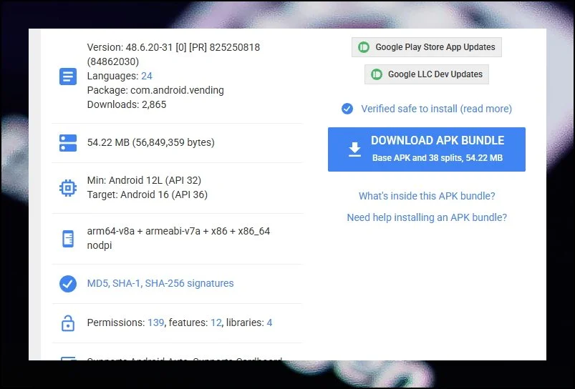
Task: Subscribe to Google LLC Dev Updates
Action: point(427,74)
